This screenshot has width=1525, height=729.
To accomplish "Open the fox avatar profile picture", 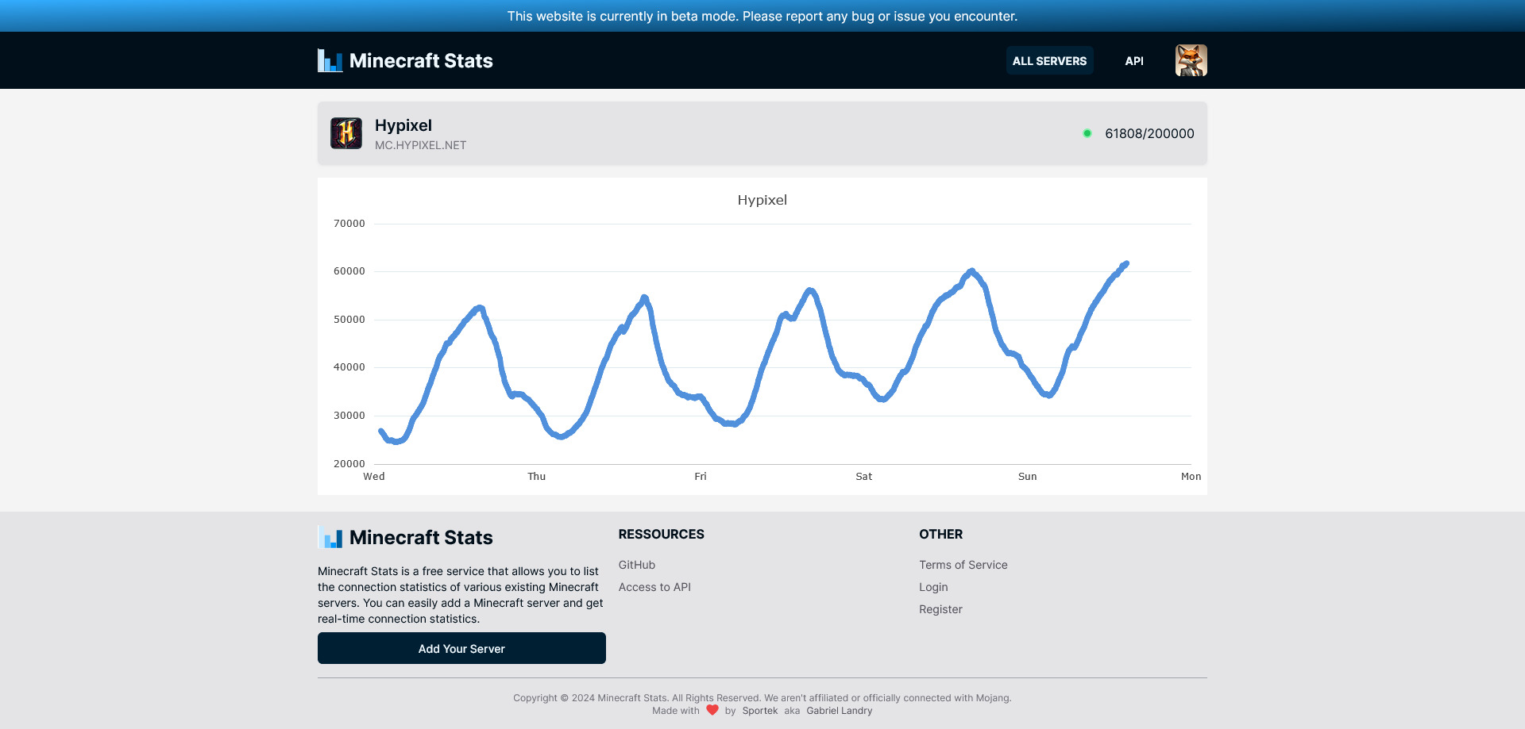I will (1191, 60).
